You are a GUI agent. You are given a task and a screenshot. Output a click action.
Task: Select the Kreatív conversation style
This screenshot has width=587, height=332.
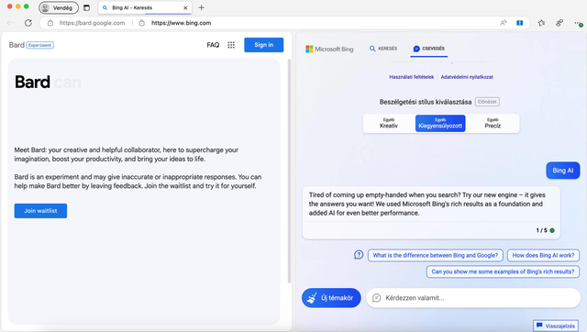[x=389, y=124]
